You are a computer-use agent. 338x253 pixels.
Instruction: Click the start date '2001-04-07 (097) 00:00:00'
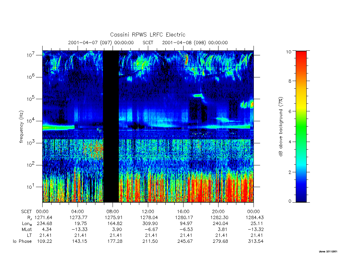pos(101,42)
